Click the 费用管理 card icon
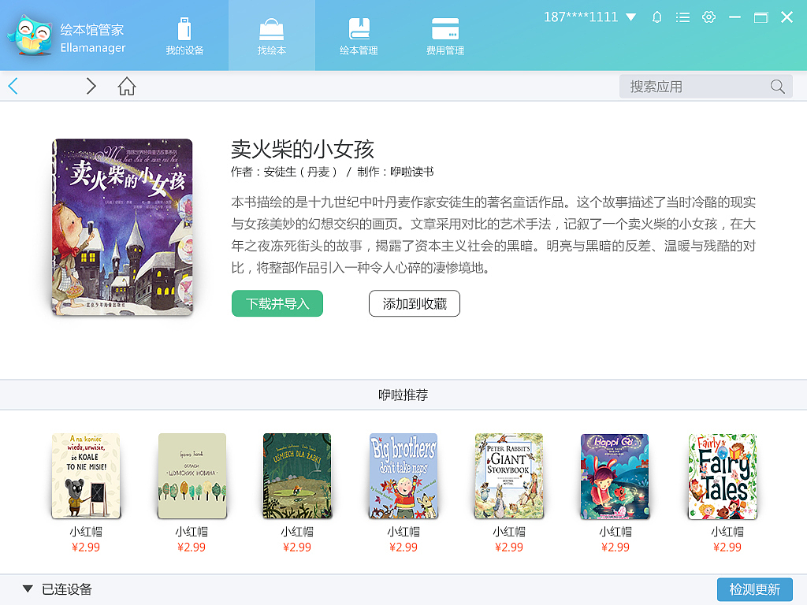Viewport: 807px width, 605px height. (446, 28)
